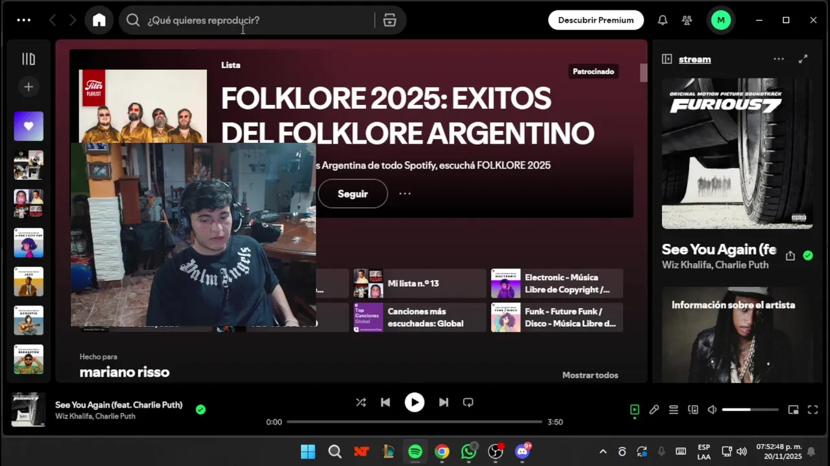
Task: Open Liked Songs heart playlist
Action: tap(29, 126)
